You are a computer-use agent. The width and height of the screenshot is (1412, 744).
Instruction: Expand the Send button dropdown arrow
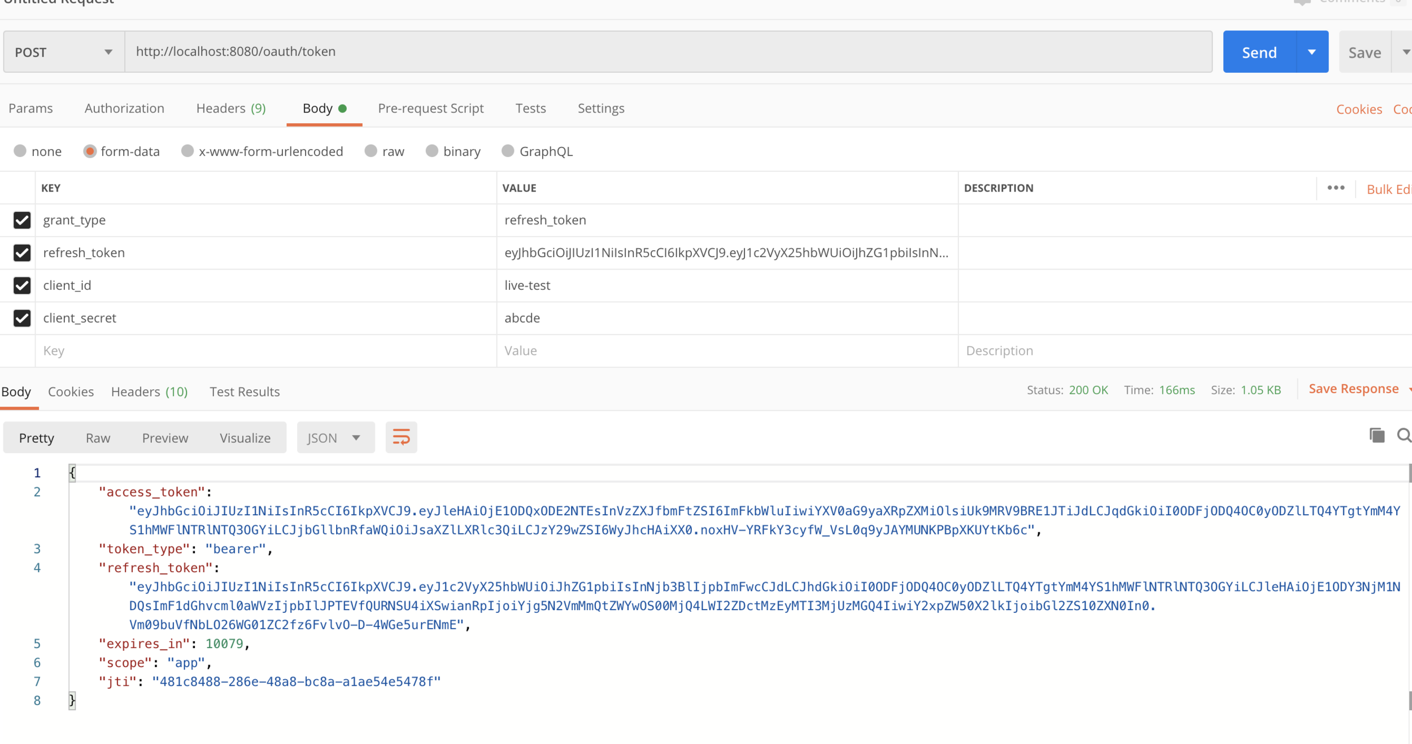[x=1311, y=52]
